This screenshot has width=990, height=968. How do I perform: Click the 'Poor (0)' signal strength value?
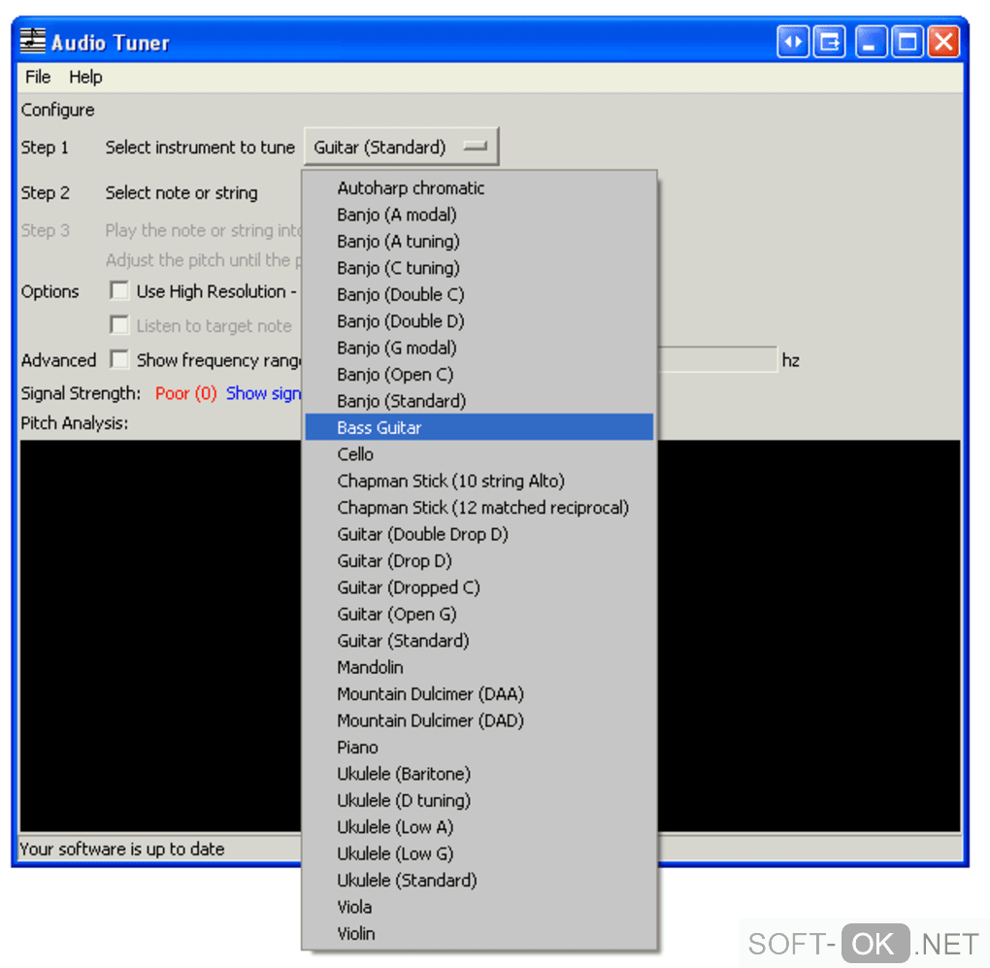coord(185,393)
